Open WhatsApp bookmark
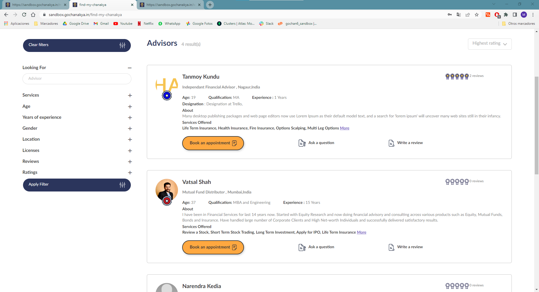 169,24
